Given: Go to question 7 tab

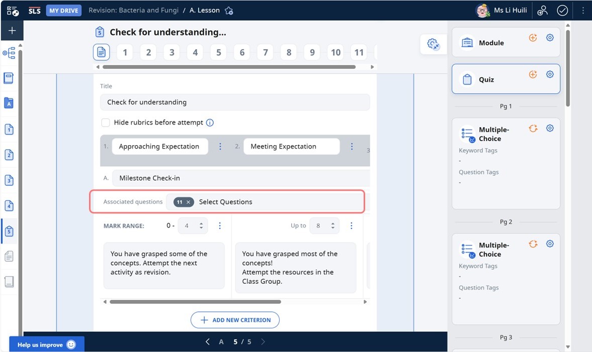Looking at the screenshot, I should (265, 52).
